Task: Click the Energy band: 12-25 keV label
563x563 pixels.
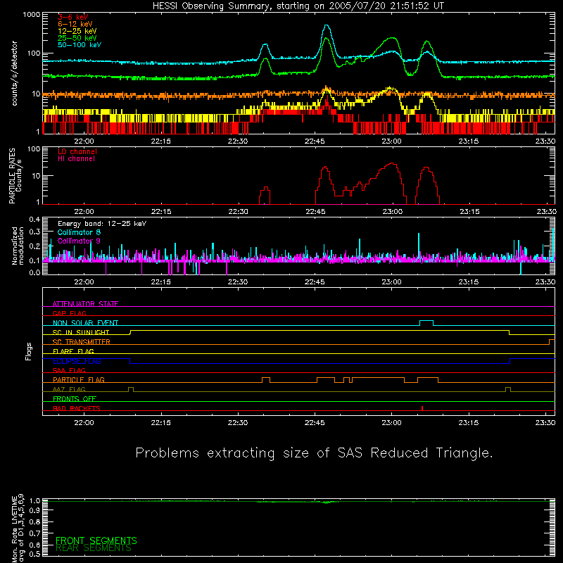Action: point(102,224)
